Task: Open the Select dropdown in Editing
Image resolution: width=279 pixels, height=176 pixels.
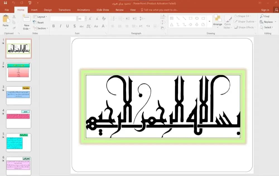Action: pos(267,27)
